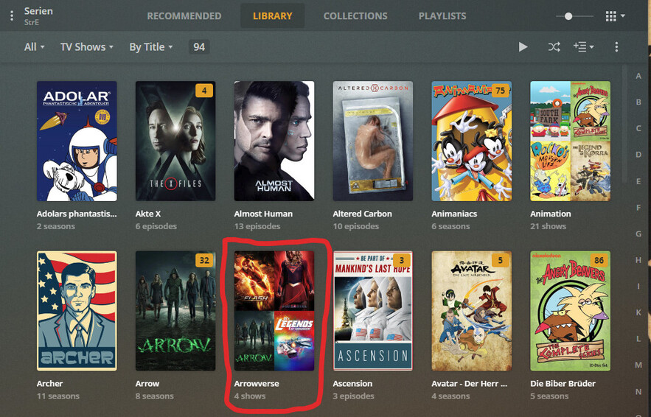
Task: Open the Serien library options menu
Action: point(12,15)
